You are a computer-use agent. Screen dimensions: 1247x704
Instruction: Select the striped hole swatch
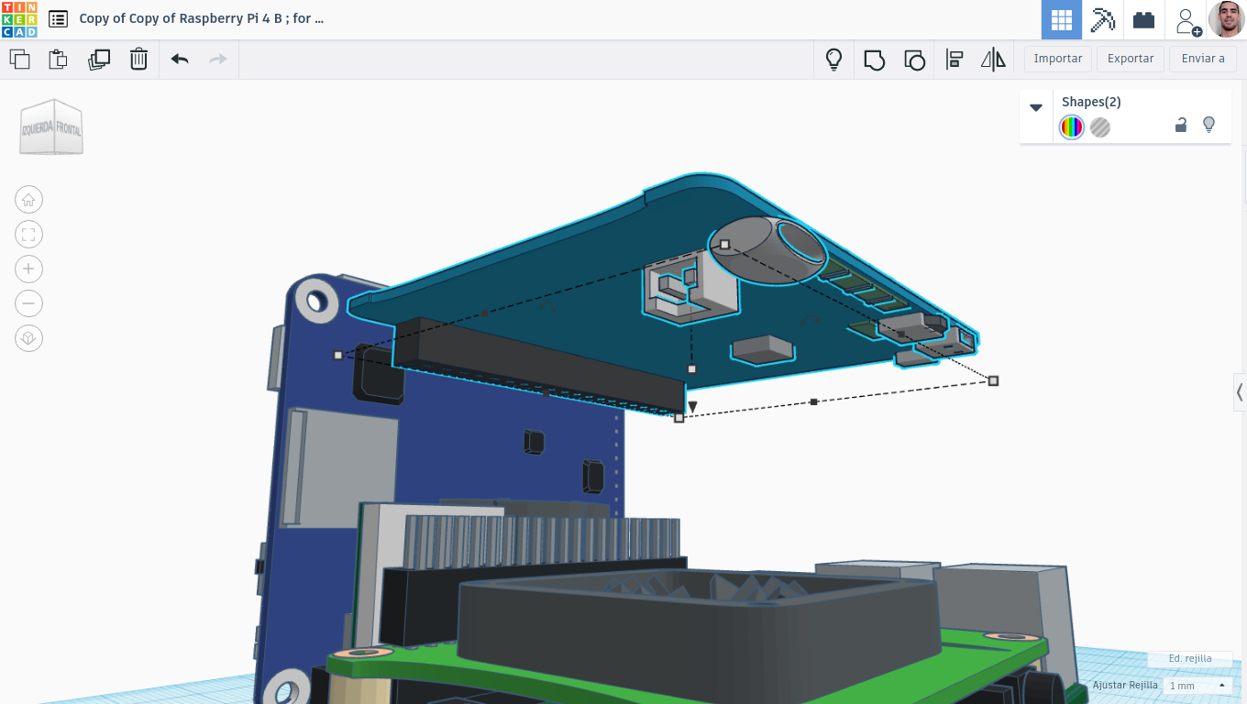(x=1100, y=127)
